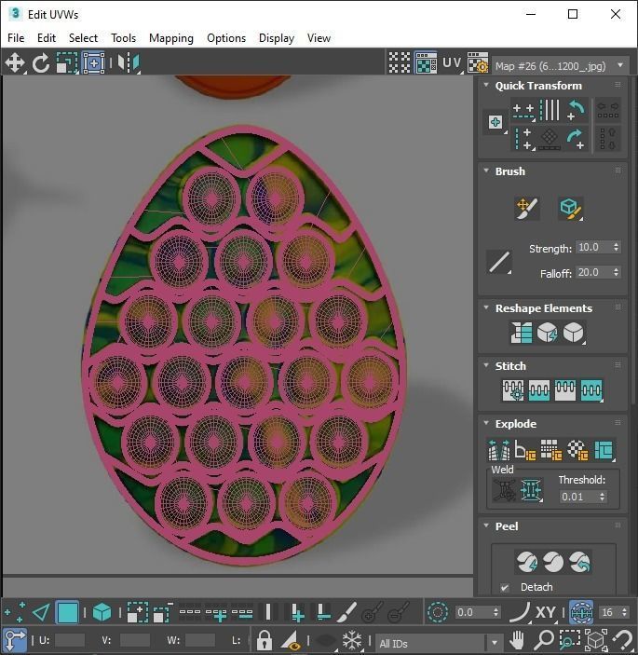Click Stitch Custom icon

point(591,390)
